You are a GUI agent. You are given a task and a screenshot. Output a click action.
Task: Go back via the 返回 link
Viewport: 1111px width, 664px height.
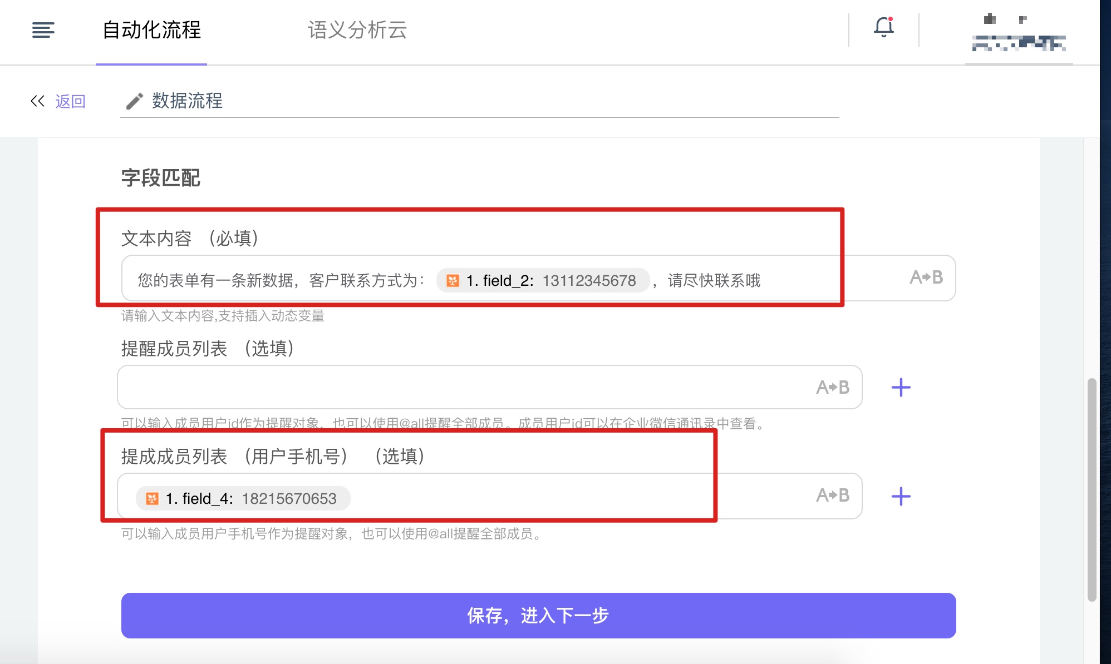click(71, 101)
